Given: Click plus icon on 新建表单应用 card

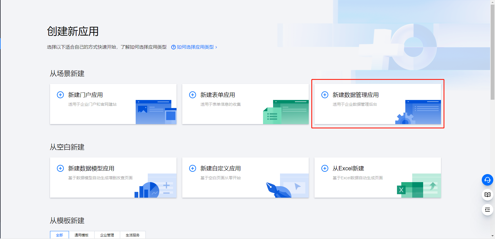Looking at the screenshot, I should pyautogui.click(x=193, y=95).
